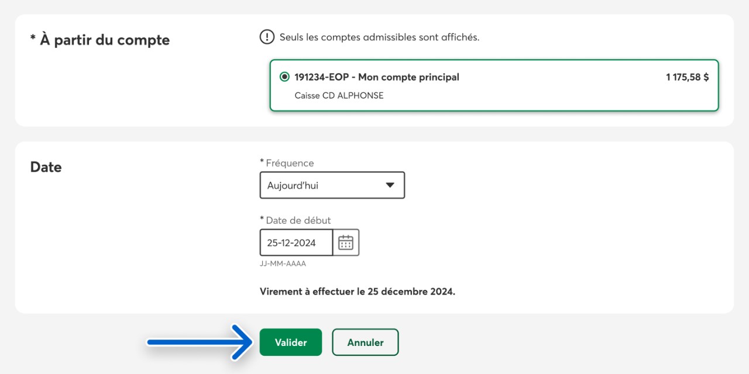Click the JJ-MM-AAAA format hint
This screenshot has height=374, width=749.
point(283,264)
